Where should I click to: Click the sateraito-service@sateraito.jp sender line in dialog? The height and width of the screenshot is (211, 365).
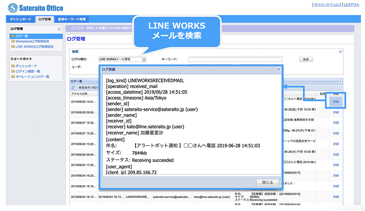152,109
